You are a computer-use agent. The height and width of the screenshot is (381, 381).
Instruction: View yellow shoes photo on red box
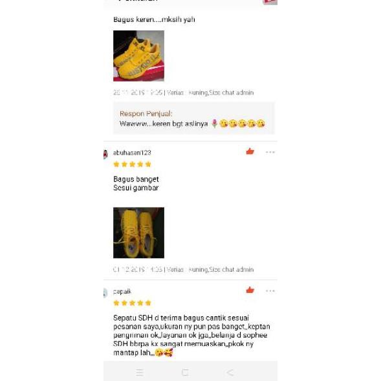138,56
